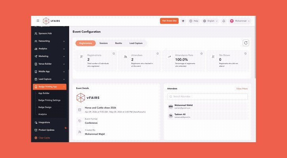
Task: Click the info icon on Registrations card
Action: tap(113, 53)
